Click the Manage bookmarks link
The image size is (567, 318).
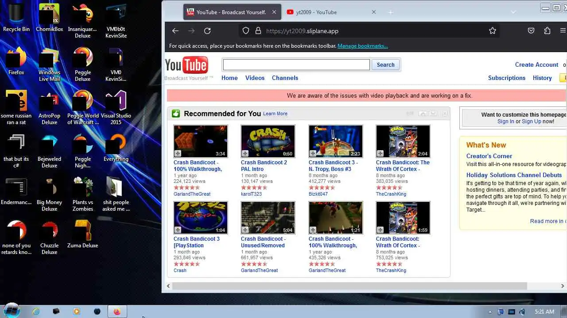[x=362, y=46]
